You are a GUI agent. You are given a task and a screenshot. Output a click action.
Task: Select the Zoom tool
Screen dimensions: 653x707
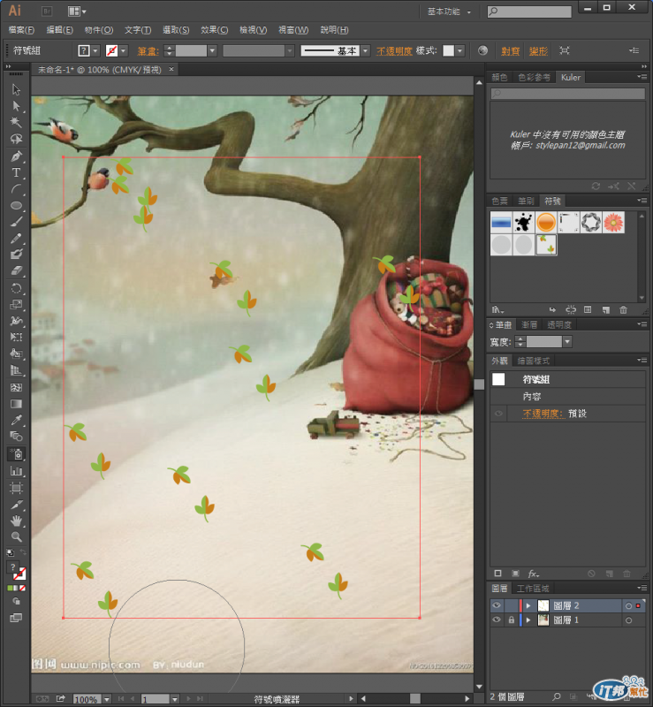[16, 537]
